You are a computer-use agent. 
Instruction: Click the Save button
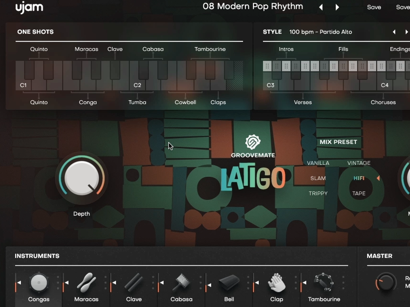374,7
